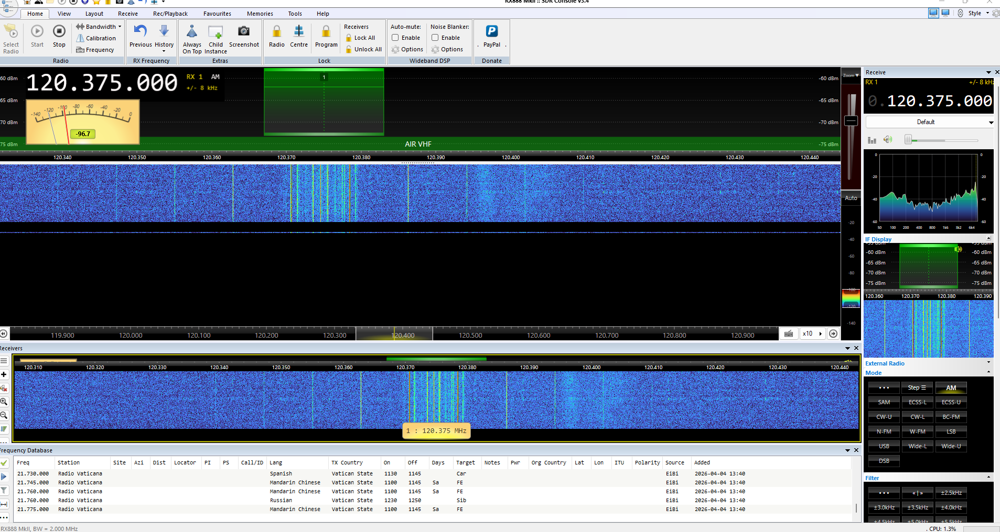Viewport: 1000px width, 532px height.
Task: Open the Frequency Database filter funnel
Action: (4, 490)
